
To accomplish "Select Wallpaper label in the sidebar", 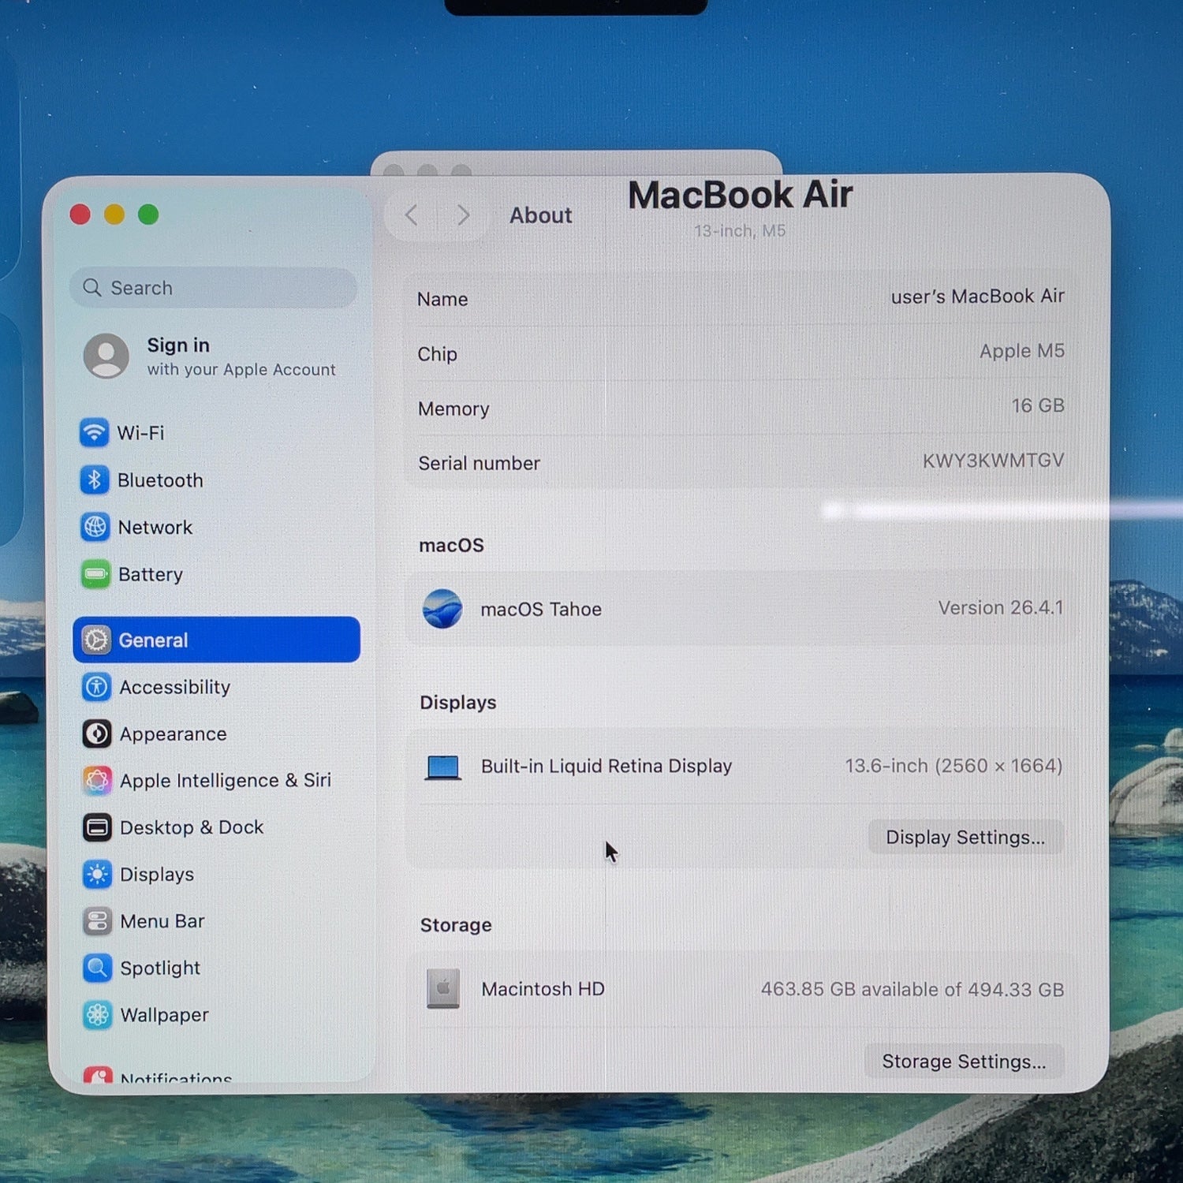I will pyautogui.click(x=165, y=1015).
